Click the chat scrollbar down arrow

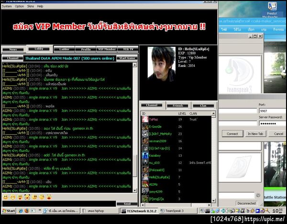[x=135, y=191]
